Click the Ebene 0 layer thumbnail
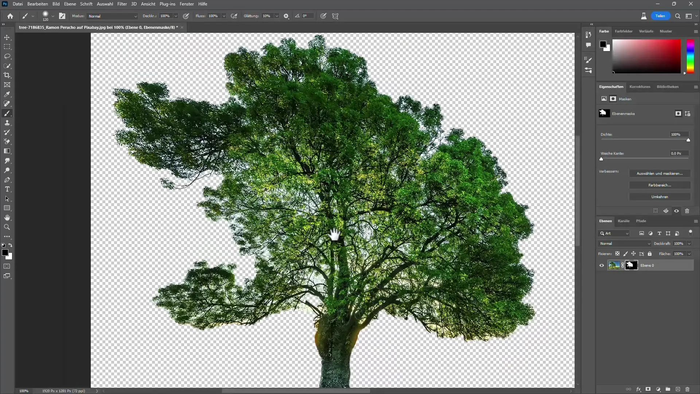The image size is (700, 394). [x=614, y=265]
